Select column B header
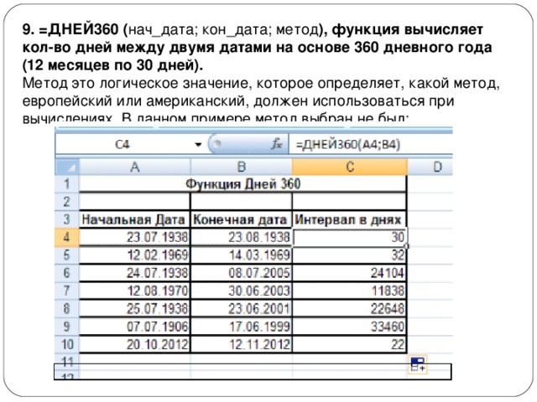This screenshot has height=402, width=537. point(242,167)
